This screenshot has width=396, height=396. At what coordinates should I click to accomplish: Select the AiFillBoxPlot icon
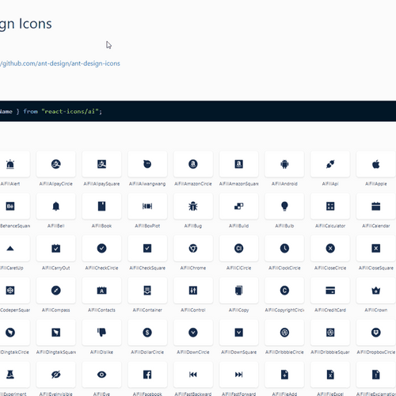[x=147, y=206]
